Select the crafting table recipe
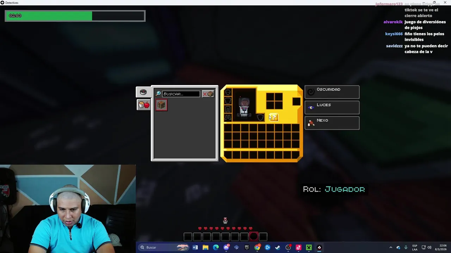451x253 pixels. 161,105
